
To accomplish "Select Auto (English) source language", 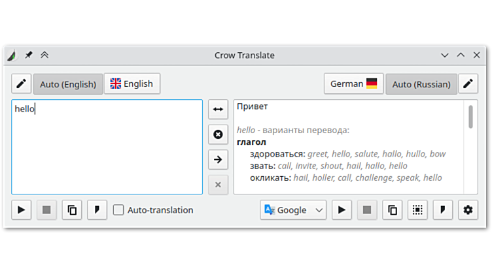I will pos(68,84).
